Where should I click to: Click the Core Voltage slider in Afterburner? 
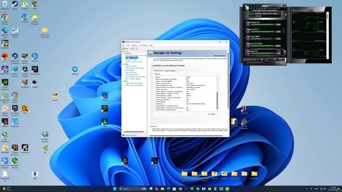[263, 25]
